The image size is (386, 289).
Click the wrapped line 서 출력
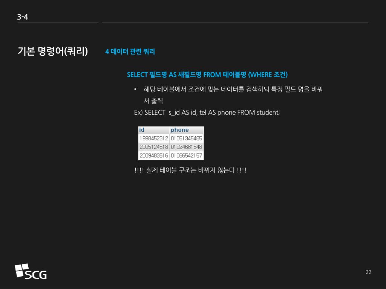point(153,100)
